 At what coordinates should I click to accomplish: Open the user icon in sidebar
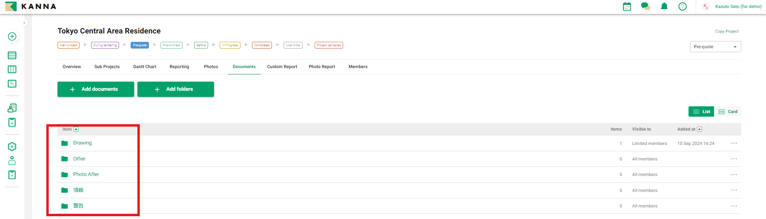(x=12, y=160)
